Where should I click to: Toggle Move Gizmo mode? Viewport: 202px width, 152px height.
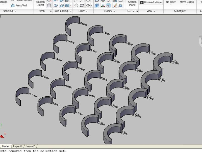186,3
